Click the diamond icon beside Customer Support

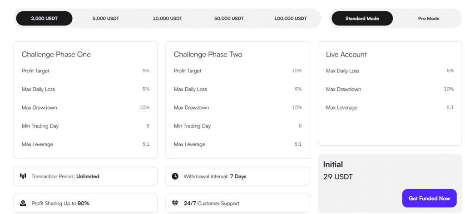tap(175, 203)
